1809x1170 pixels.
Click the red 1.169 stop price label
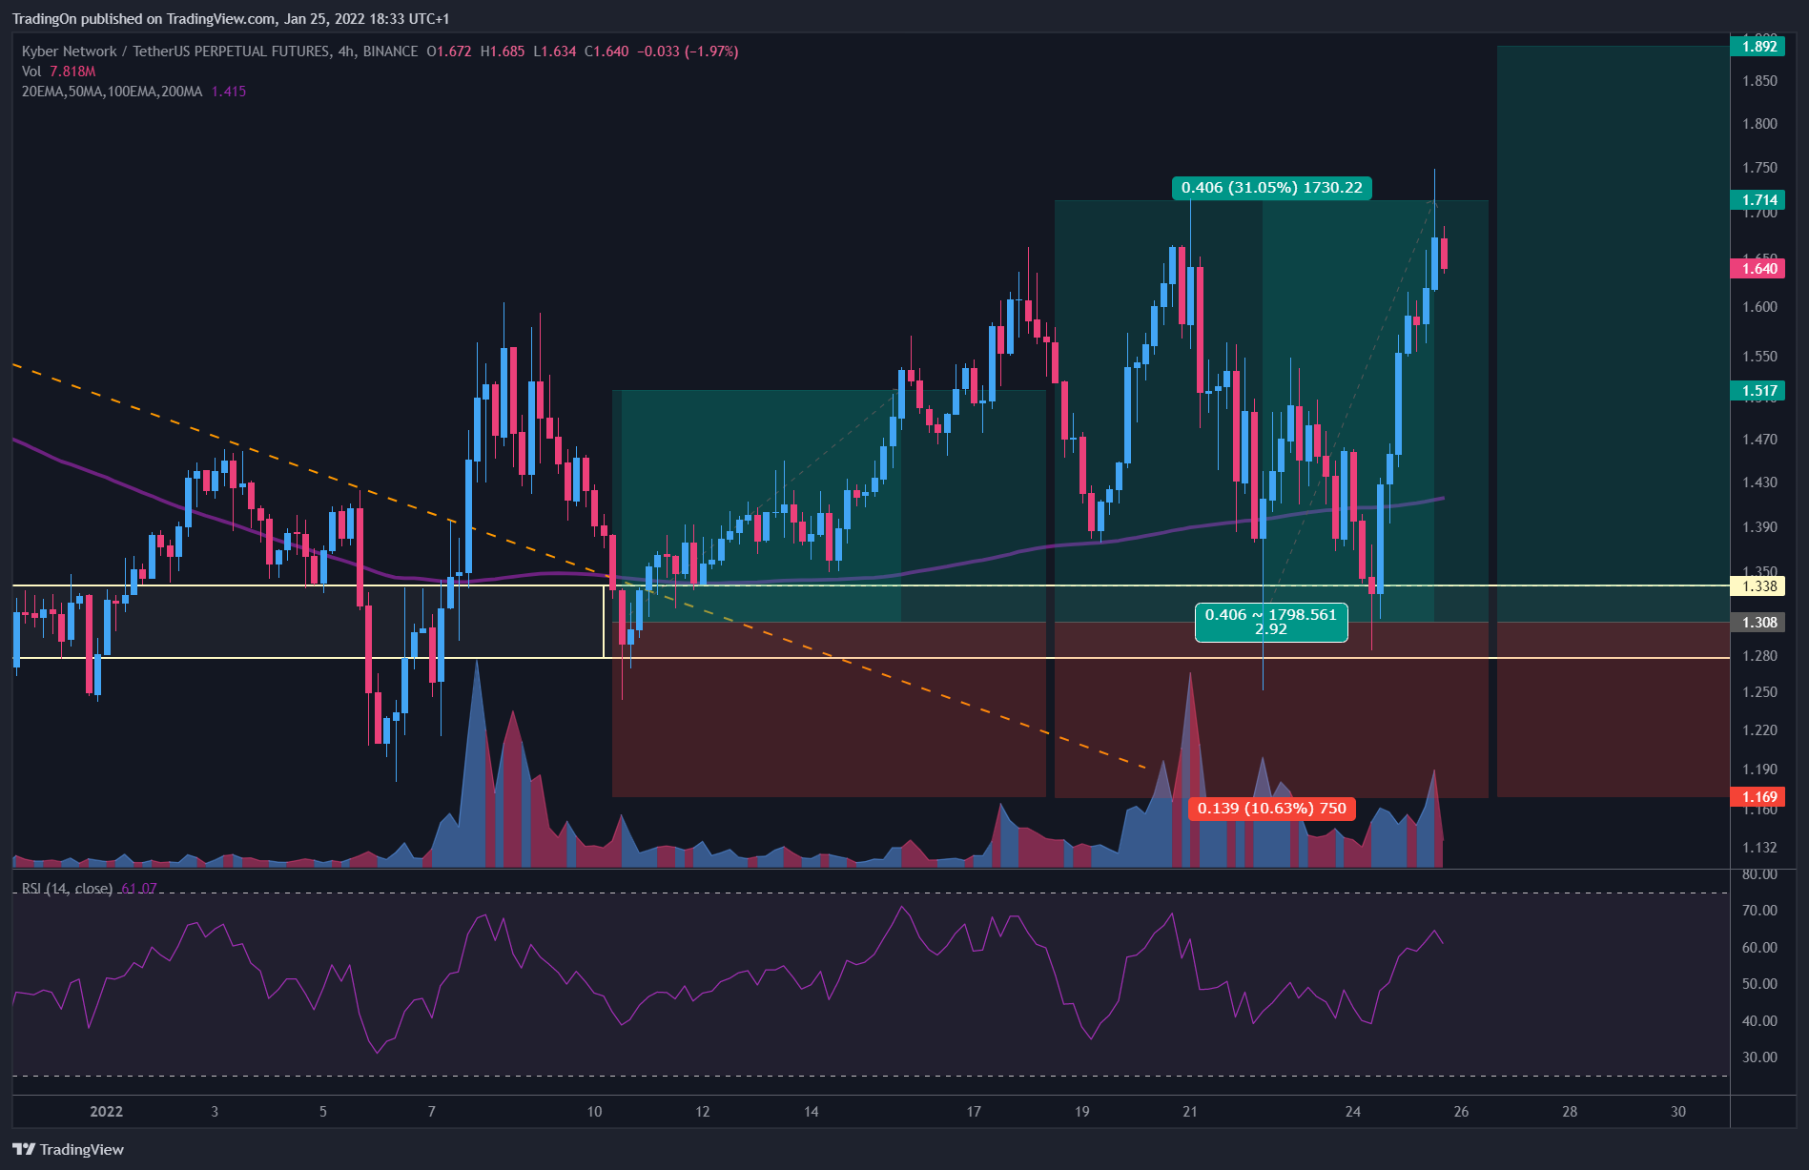pyautogui.click(x=1758, y=797)
